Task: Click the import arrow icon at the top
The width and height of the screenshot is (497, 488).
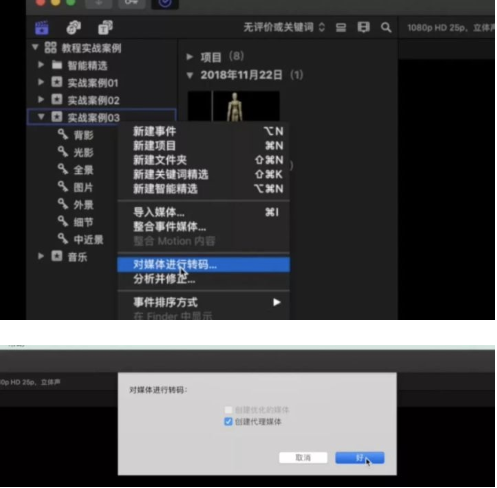Action: pyautogui.click(x=98, y=3)
